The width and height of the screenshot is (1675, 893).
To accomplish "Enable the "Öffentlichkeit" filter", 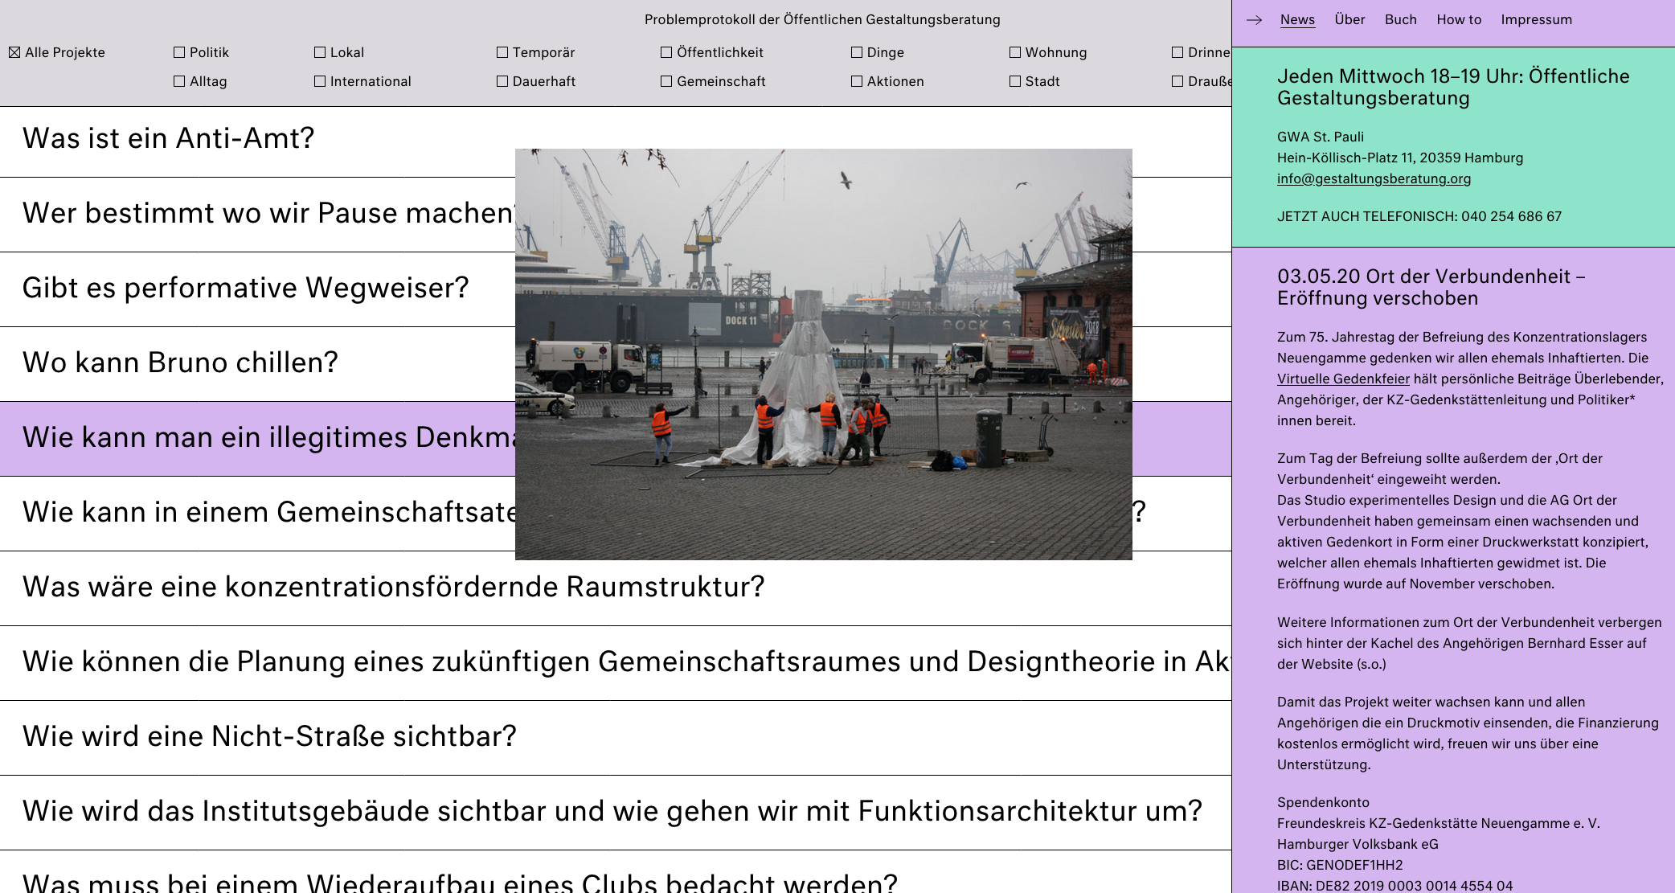I will 666,52.
